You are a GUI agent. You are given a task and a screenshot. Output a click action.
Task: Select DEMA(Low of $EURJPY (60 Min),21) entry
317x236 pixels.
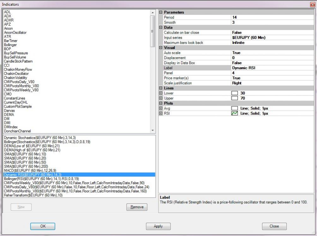pos(32,146)
